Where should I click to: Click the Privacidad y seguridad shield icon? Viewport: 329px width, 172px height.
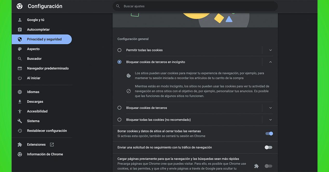[20, 39]
